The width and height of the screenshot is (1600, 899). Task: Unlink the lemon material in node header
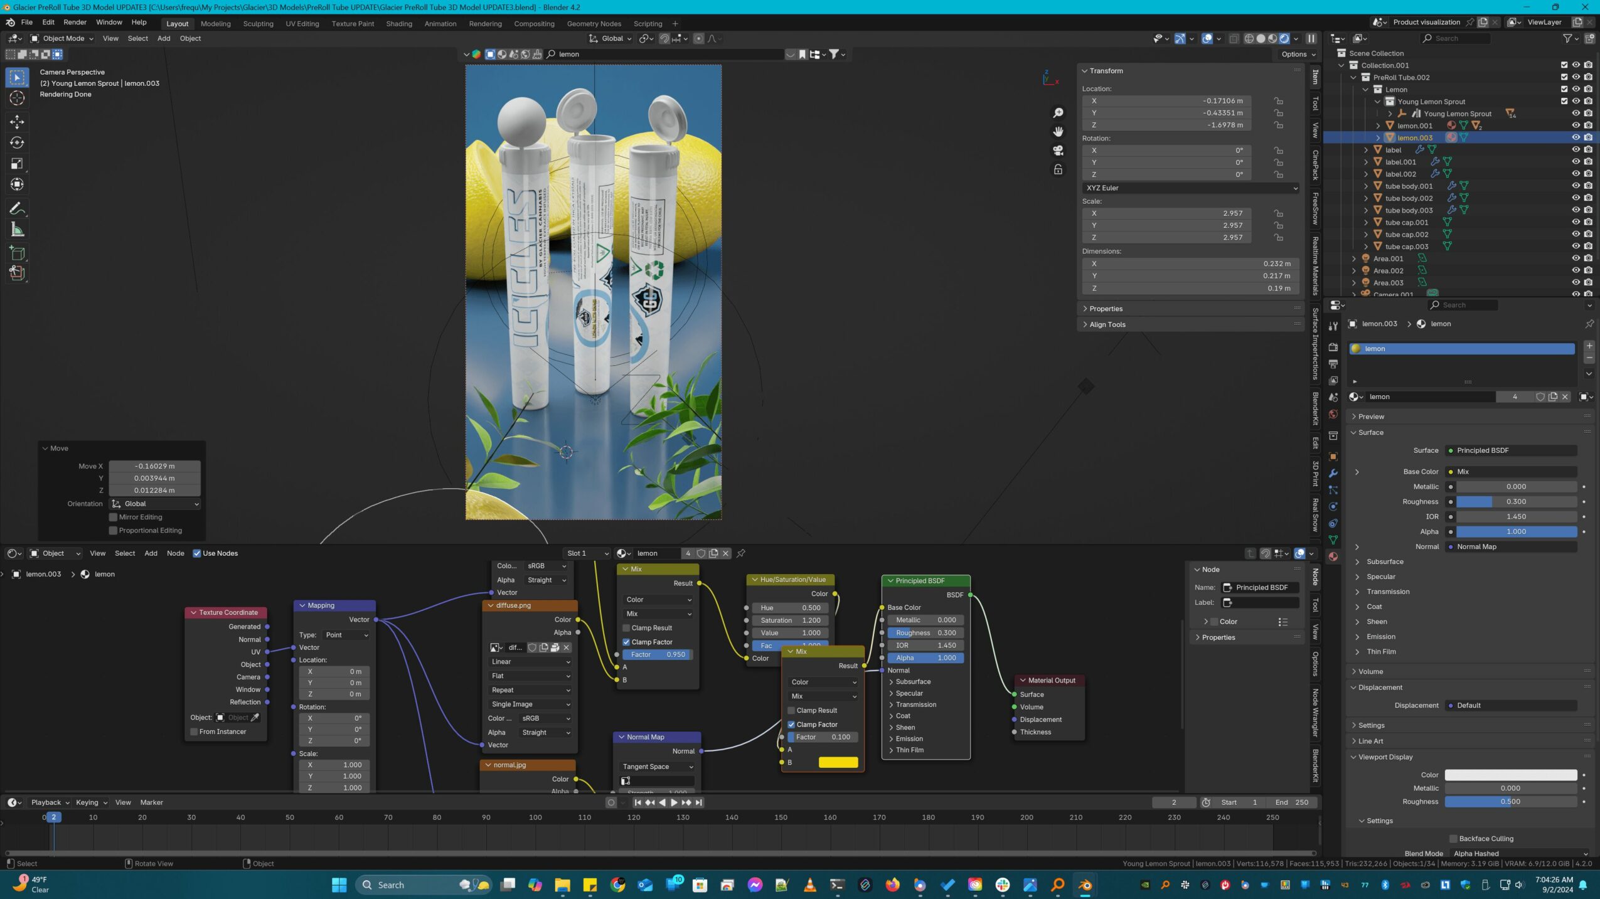click(725, 553)
